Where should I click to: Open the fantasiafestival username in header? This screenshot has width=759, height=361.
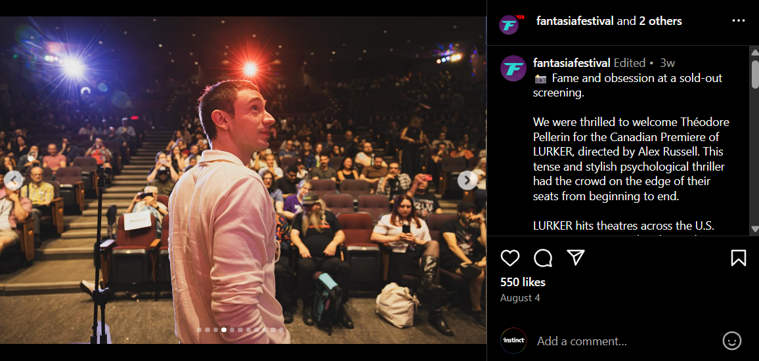click(575, 21)
